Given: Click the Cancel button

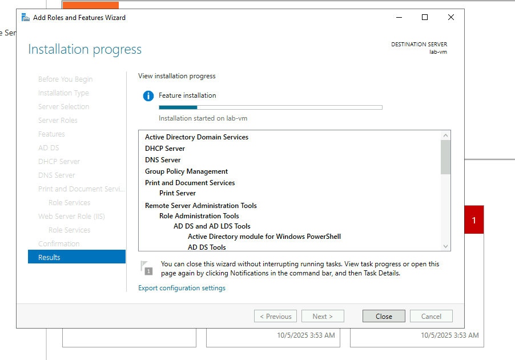Looking at the screenshot, I should (x=431, y=316).
